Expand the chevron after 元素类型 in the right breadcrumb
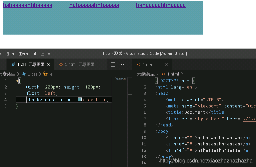256x167 pixels. coord(157,74)
